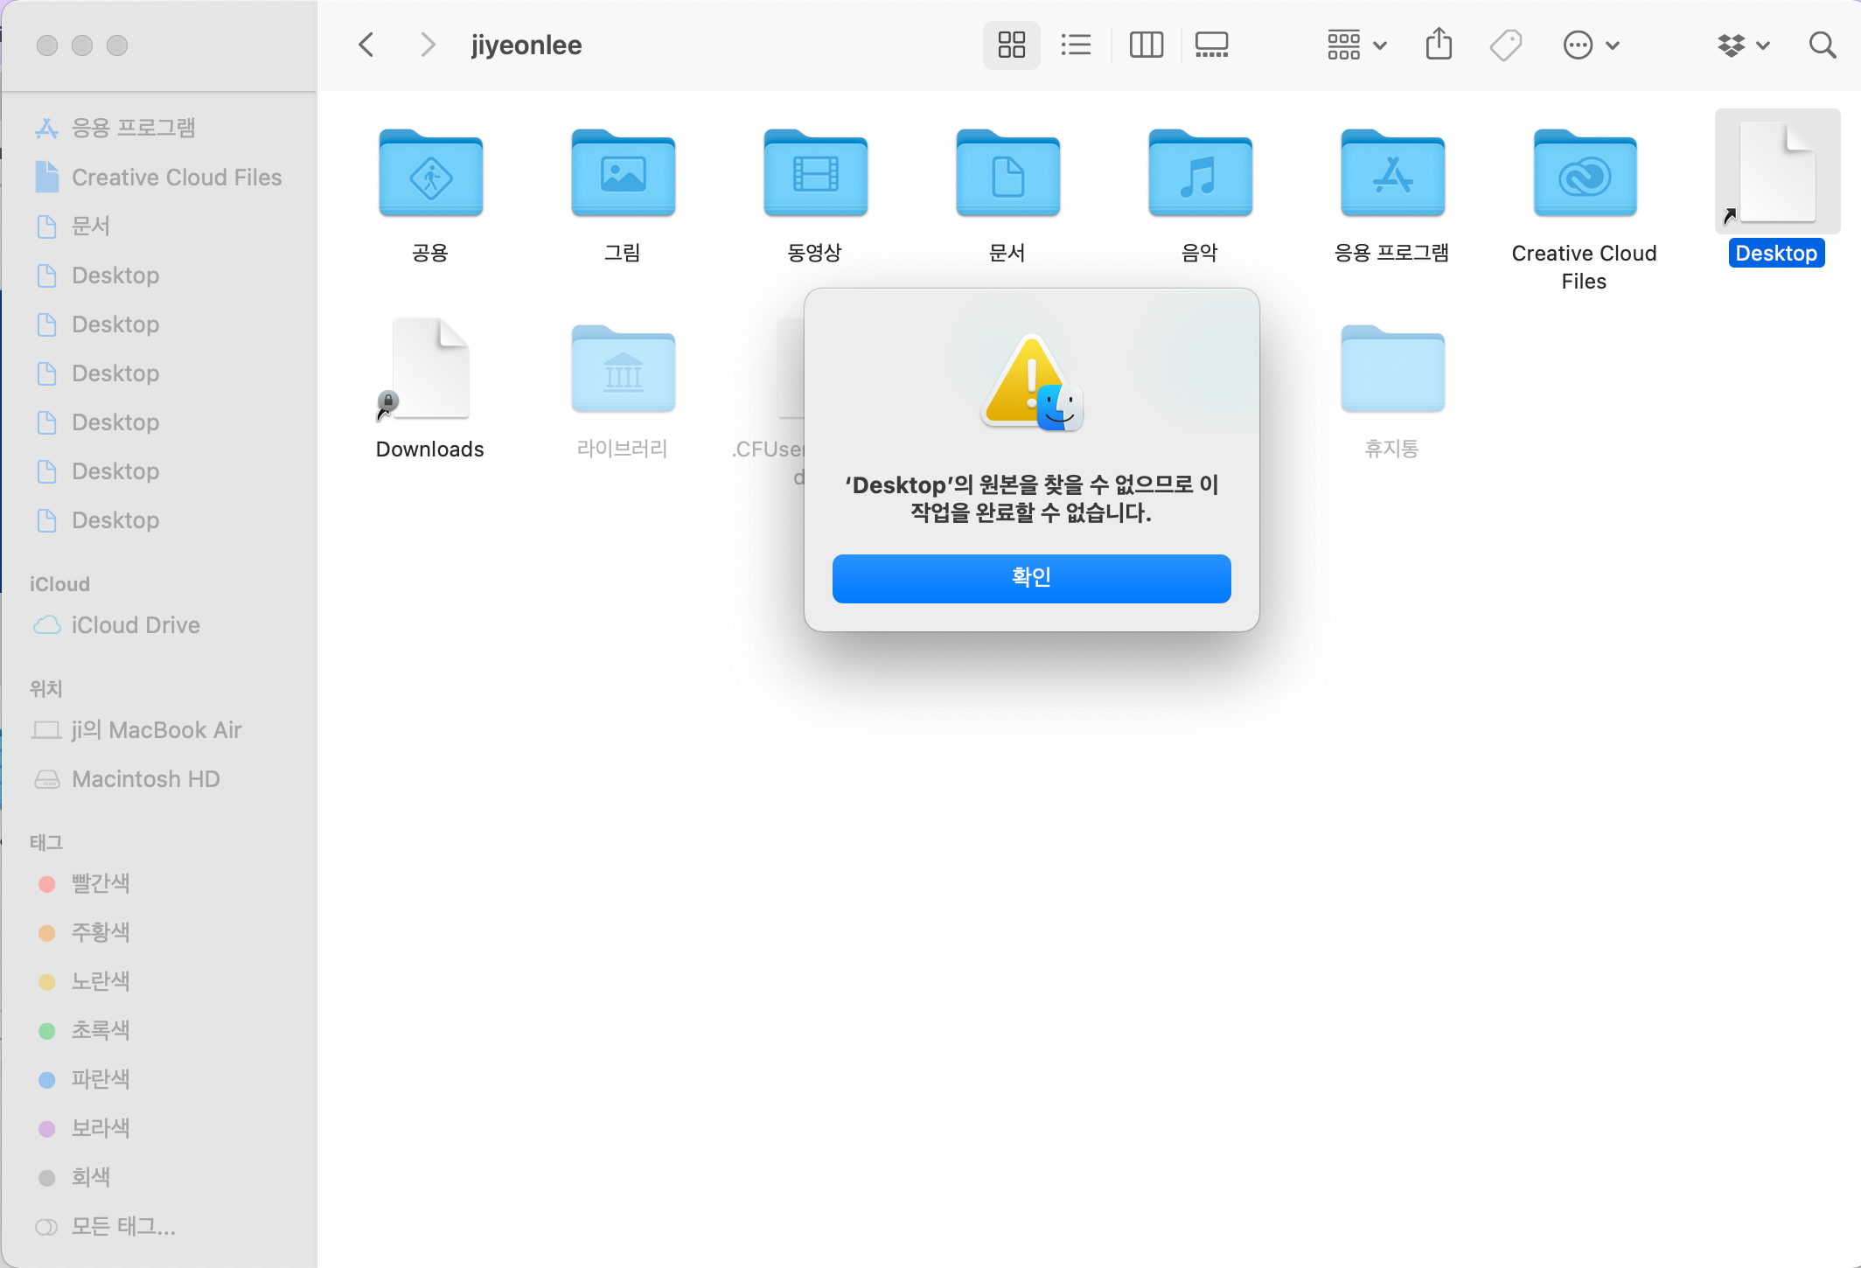The width and height of the screenshot is (1861, 1268).
Task: Click the 확인 button in the dialog
Action: (x=1031, y=578)
